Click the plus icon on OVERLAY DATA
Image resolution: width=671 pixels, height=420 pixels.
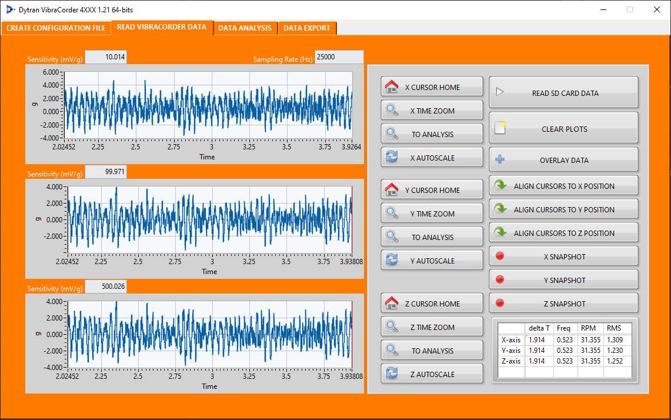[x=500, y=159]
